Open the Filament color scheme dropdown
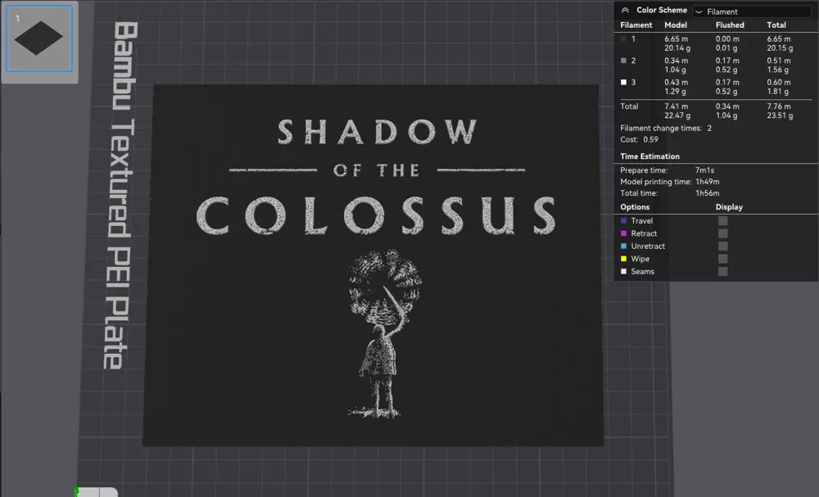The width and height of the screenshot is (819, 497). tap(752, 11)
